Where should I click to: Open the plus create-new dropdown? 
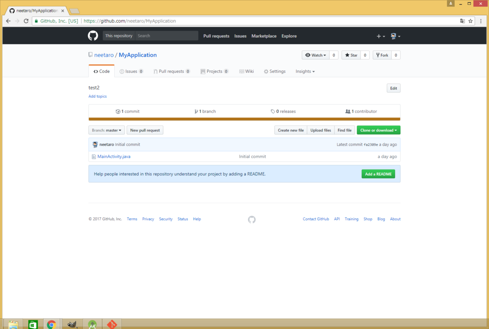(381, 36)
